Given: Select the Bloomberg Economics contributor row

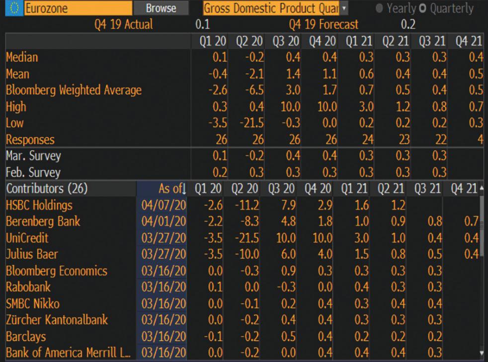Looking at the screenshot, I should point(56,271).
